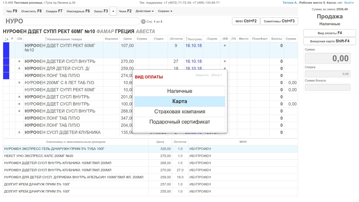The width and height of the screenshot is (359, 202).
Task: Expand the Действия dropdown menu
Action: pos(145,11)
